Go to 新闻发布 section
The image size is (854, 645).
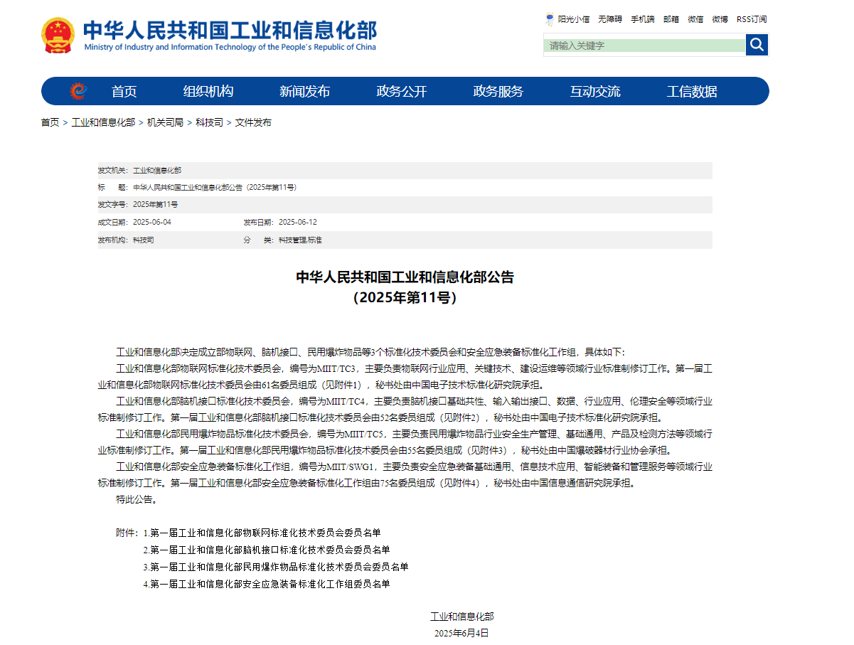304,91
